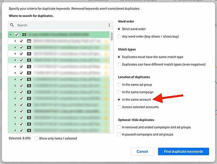Enable hiding duplicates in removed and ended campaigns
217x164 pixels.
(x=119, y=127)
